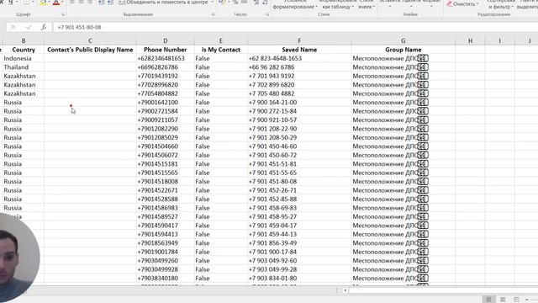Click the horizontal scrollbar track
This screenshot has height=303, width=538.
(443, 290)
